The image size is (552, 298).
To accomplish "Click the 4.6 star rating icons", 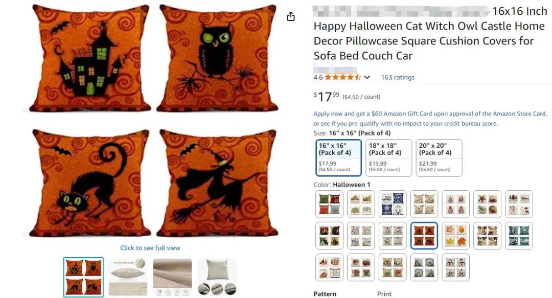I will (342, 78).
